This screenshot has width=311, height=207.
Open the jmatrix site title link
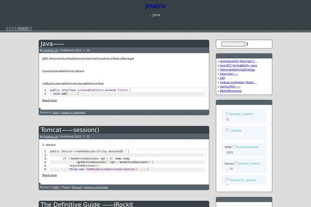click(x=155, y=6)
